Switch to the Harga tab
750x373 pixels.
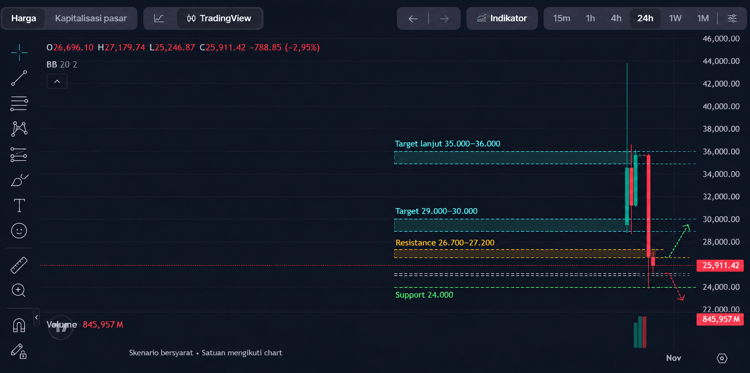(24, 18)
